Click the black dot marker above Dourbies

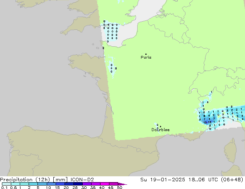pos(160,127)
